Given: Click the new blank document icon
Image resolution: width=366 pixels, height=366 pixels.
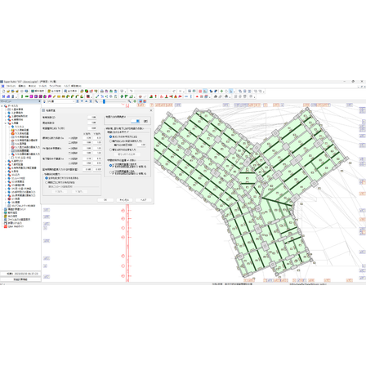Looking at the screenshot, I should click(4, 91).
